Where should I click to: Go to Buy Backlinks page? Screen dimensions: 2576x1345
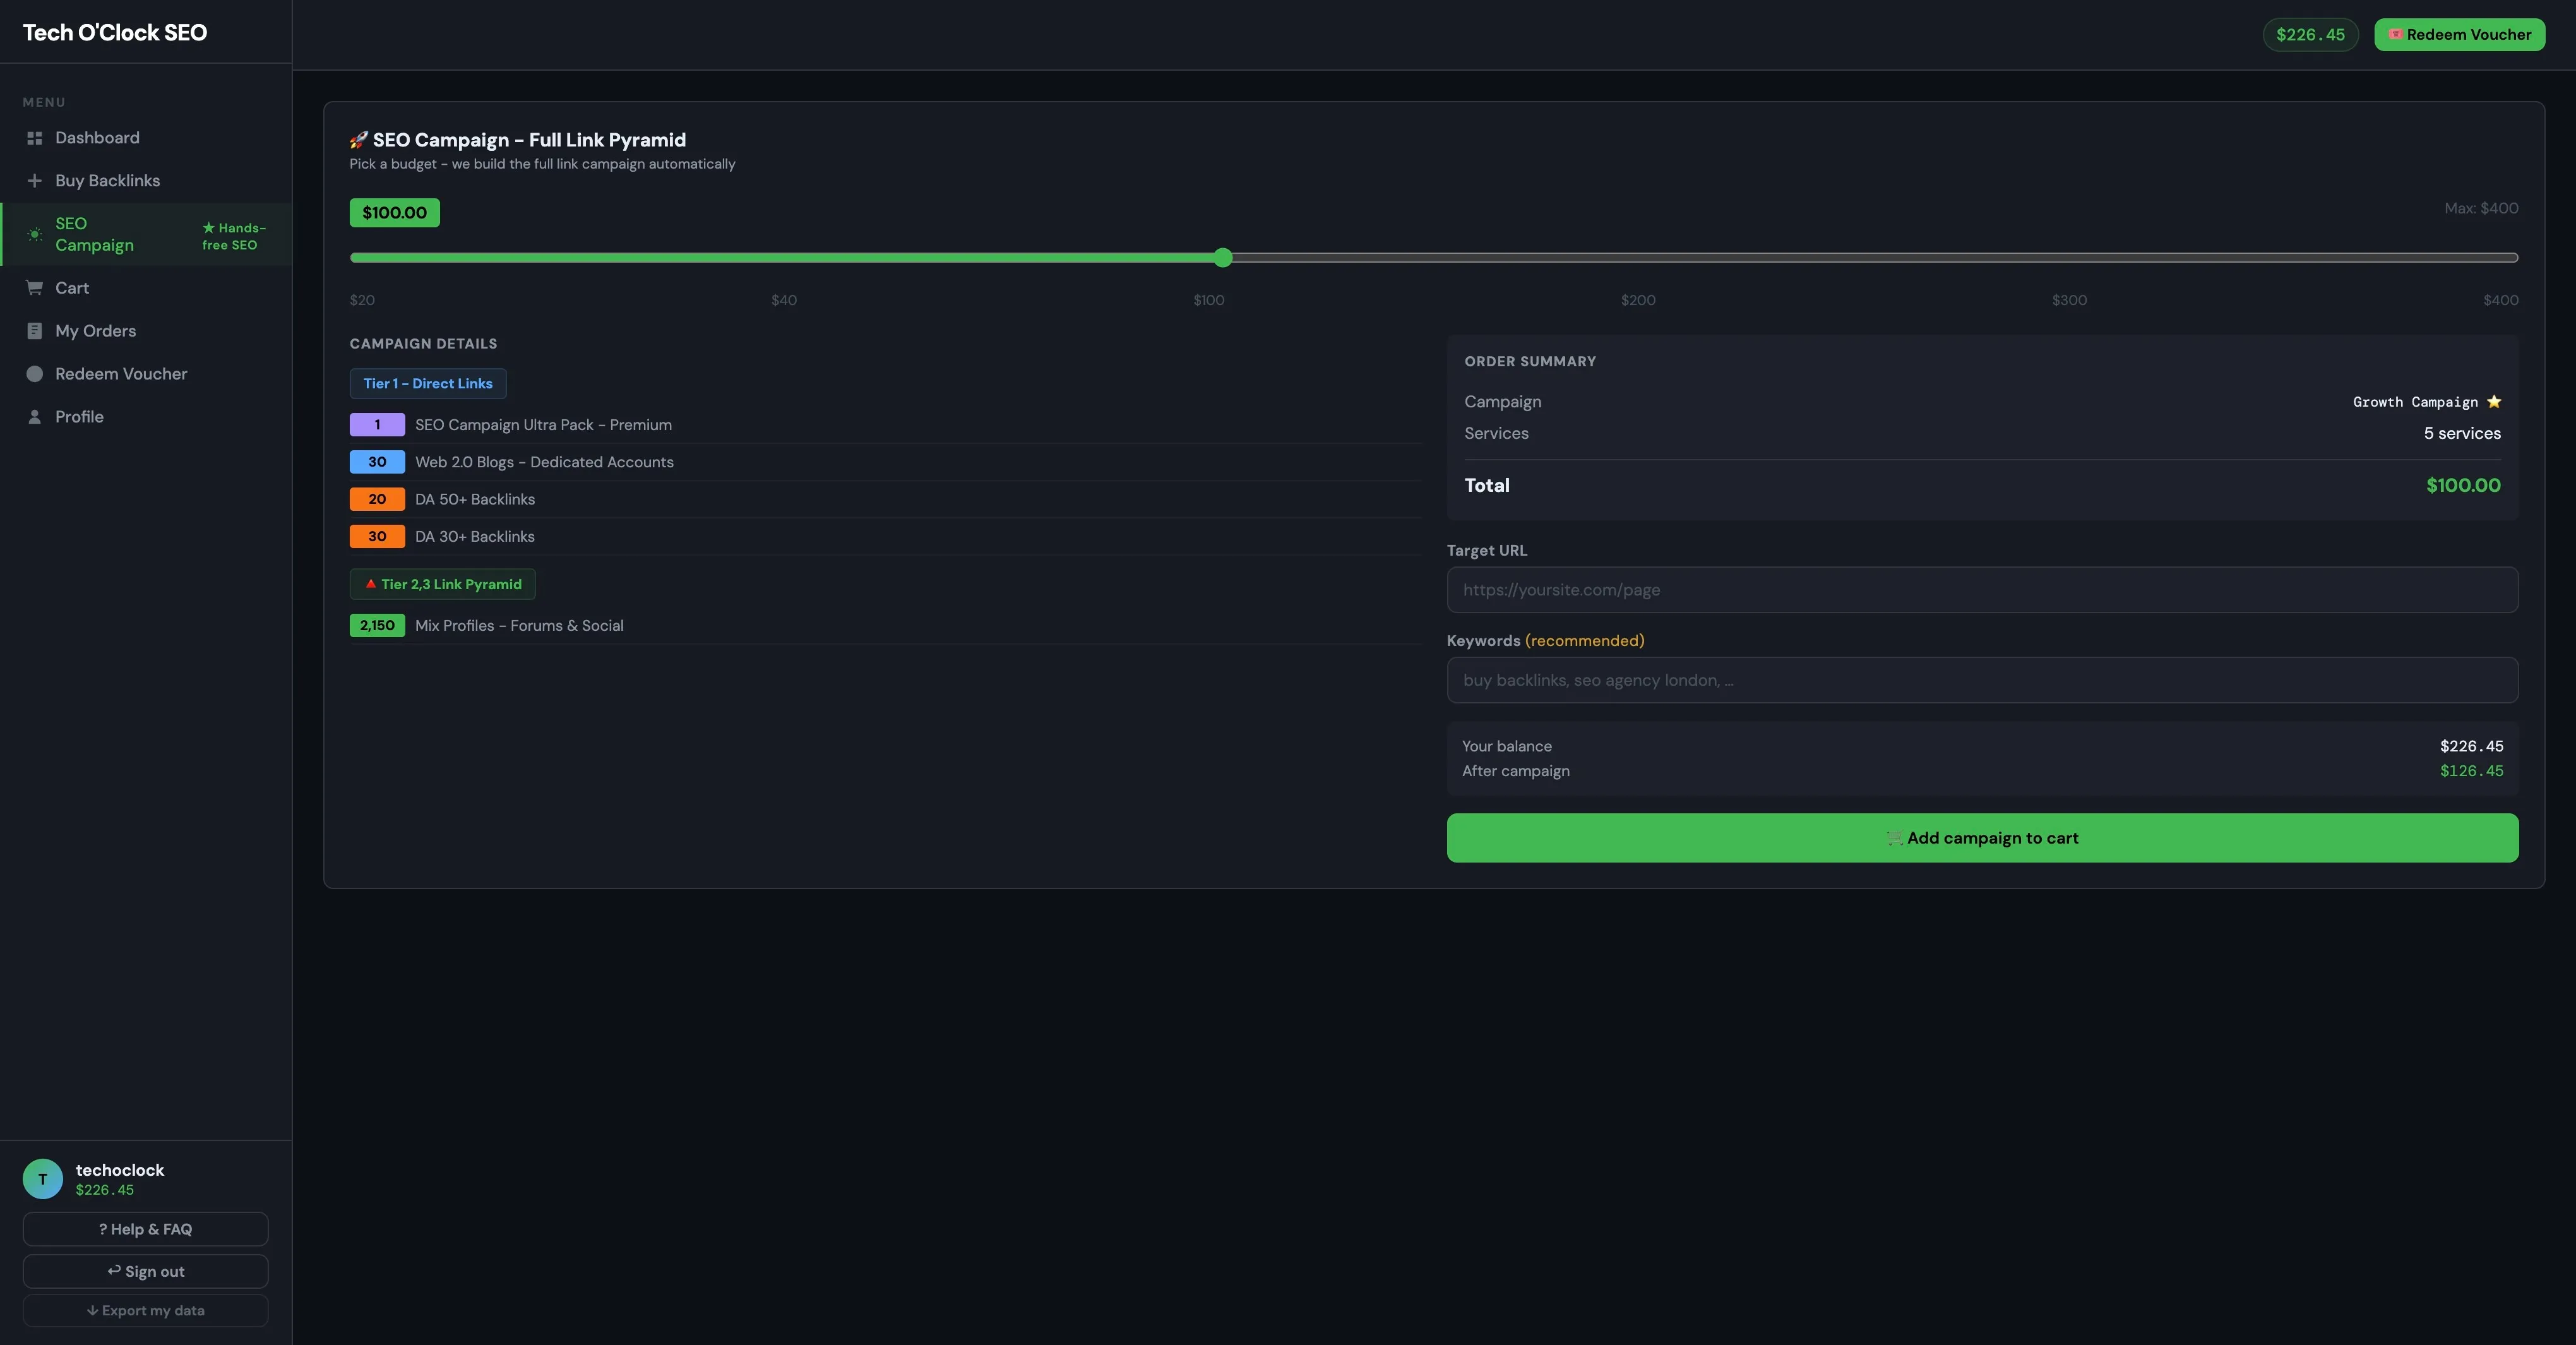click(146, 181)
